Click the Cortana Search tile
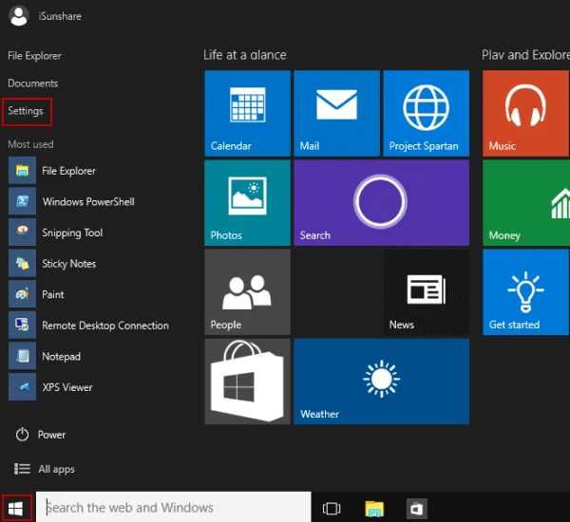The height and width of the screenshot is (522, 570). click(x=381, y=202)
